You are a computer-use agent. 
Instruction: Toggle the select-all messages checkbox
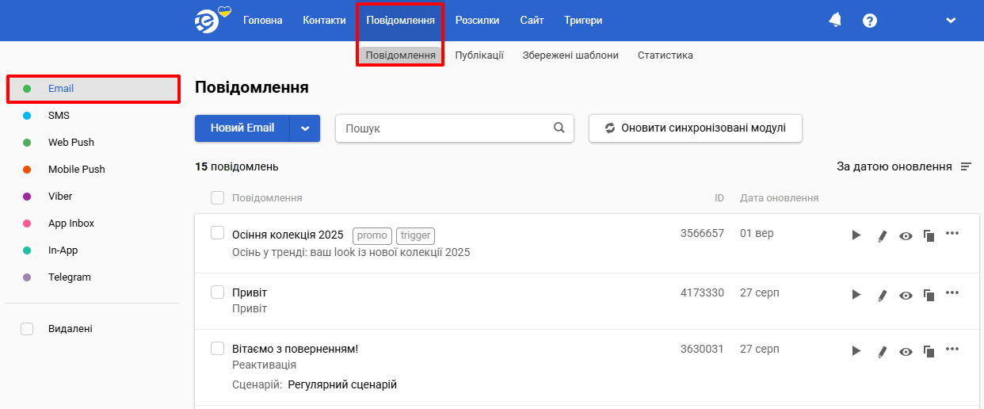[x=217, y=197]
